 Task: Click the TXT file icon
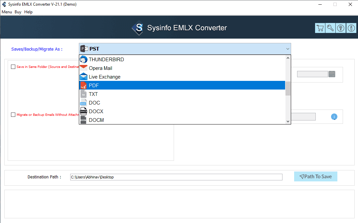[x=84, y=94]
